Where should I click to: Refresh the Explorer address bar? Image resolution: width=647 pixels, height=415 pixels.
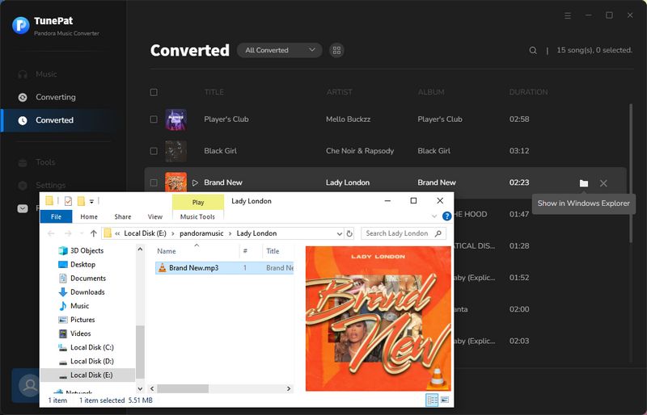pyautogui.click(x=349, y=233)
